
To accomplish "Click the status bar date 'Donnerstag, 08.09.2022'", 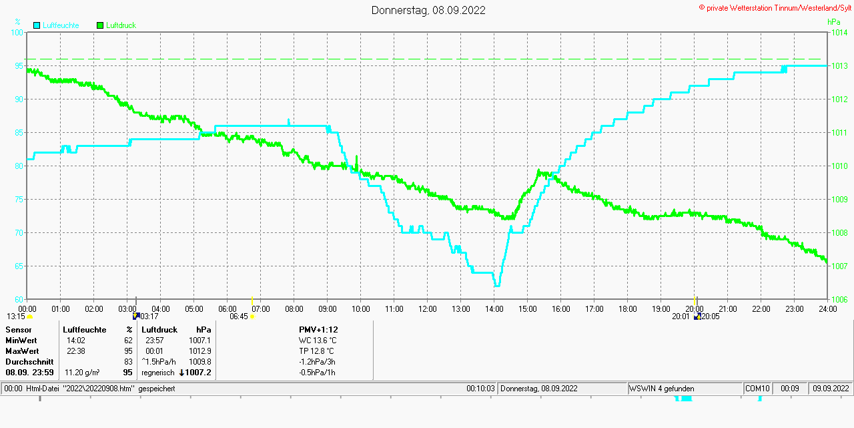I will click(x=539, y=389).
